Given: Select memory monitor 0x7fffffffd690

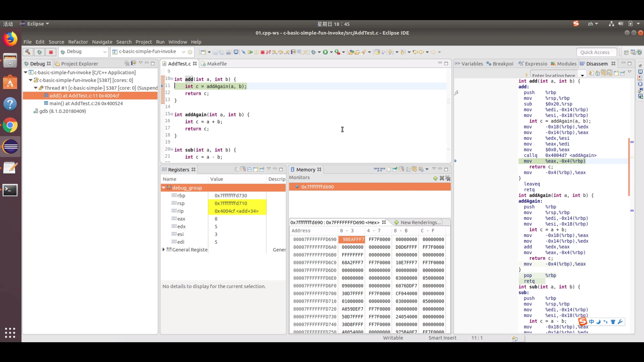Looking at the screenshot, I should pos(317,187).
